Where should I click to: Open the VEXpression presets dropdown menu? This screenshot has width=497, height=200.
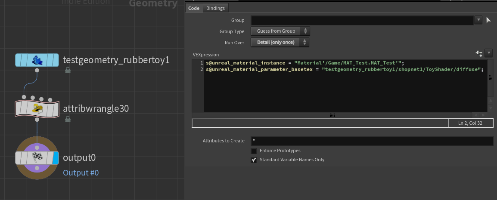[488, 53]
